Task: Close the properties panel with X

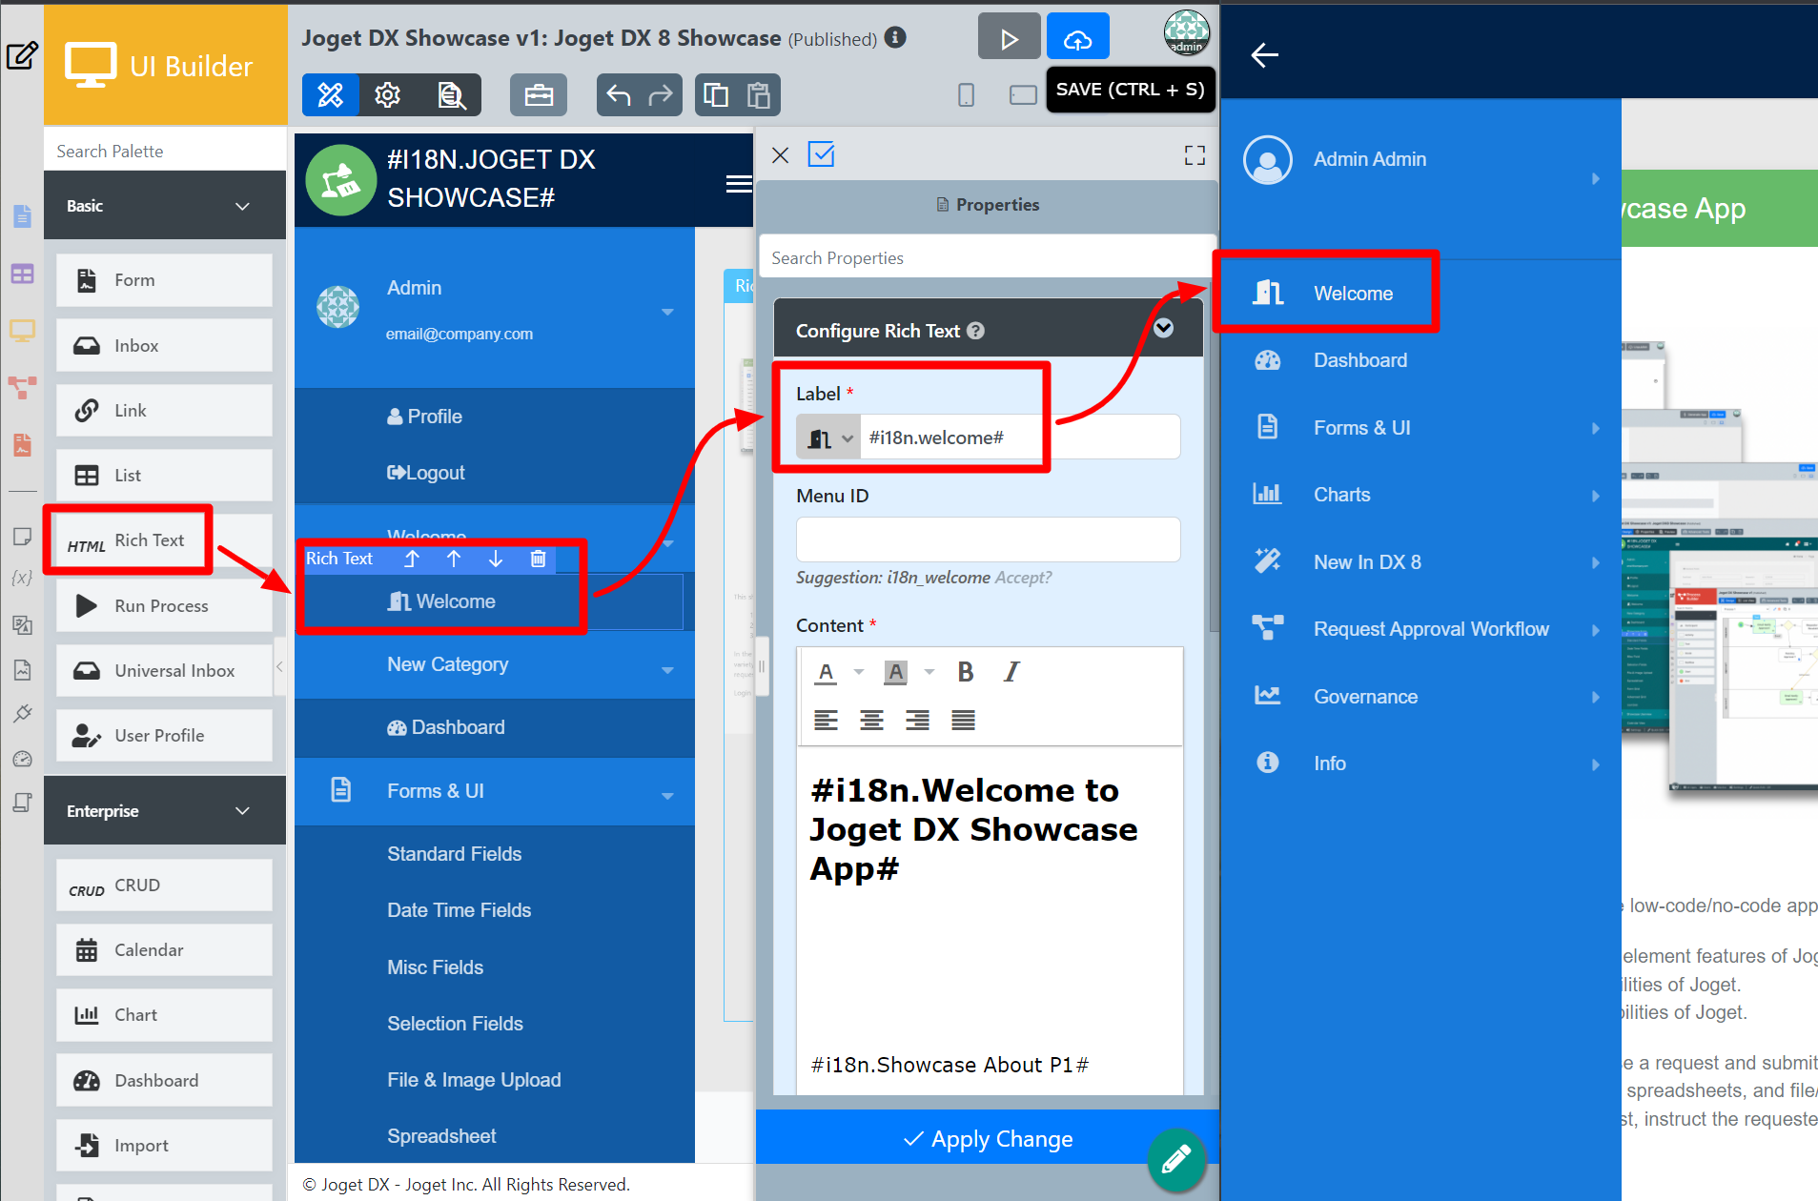Action: pos(780,154)
